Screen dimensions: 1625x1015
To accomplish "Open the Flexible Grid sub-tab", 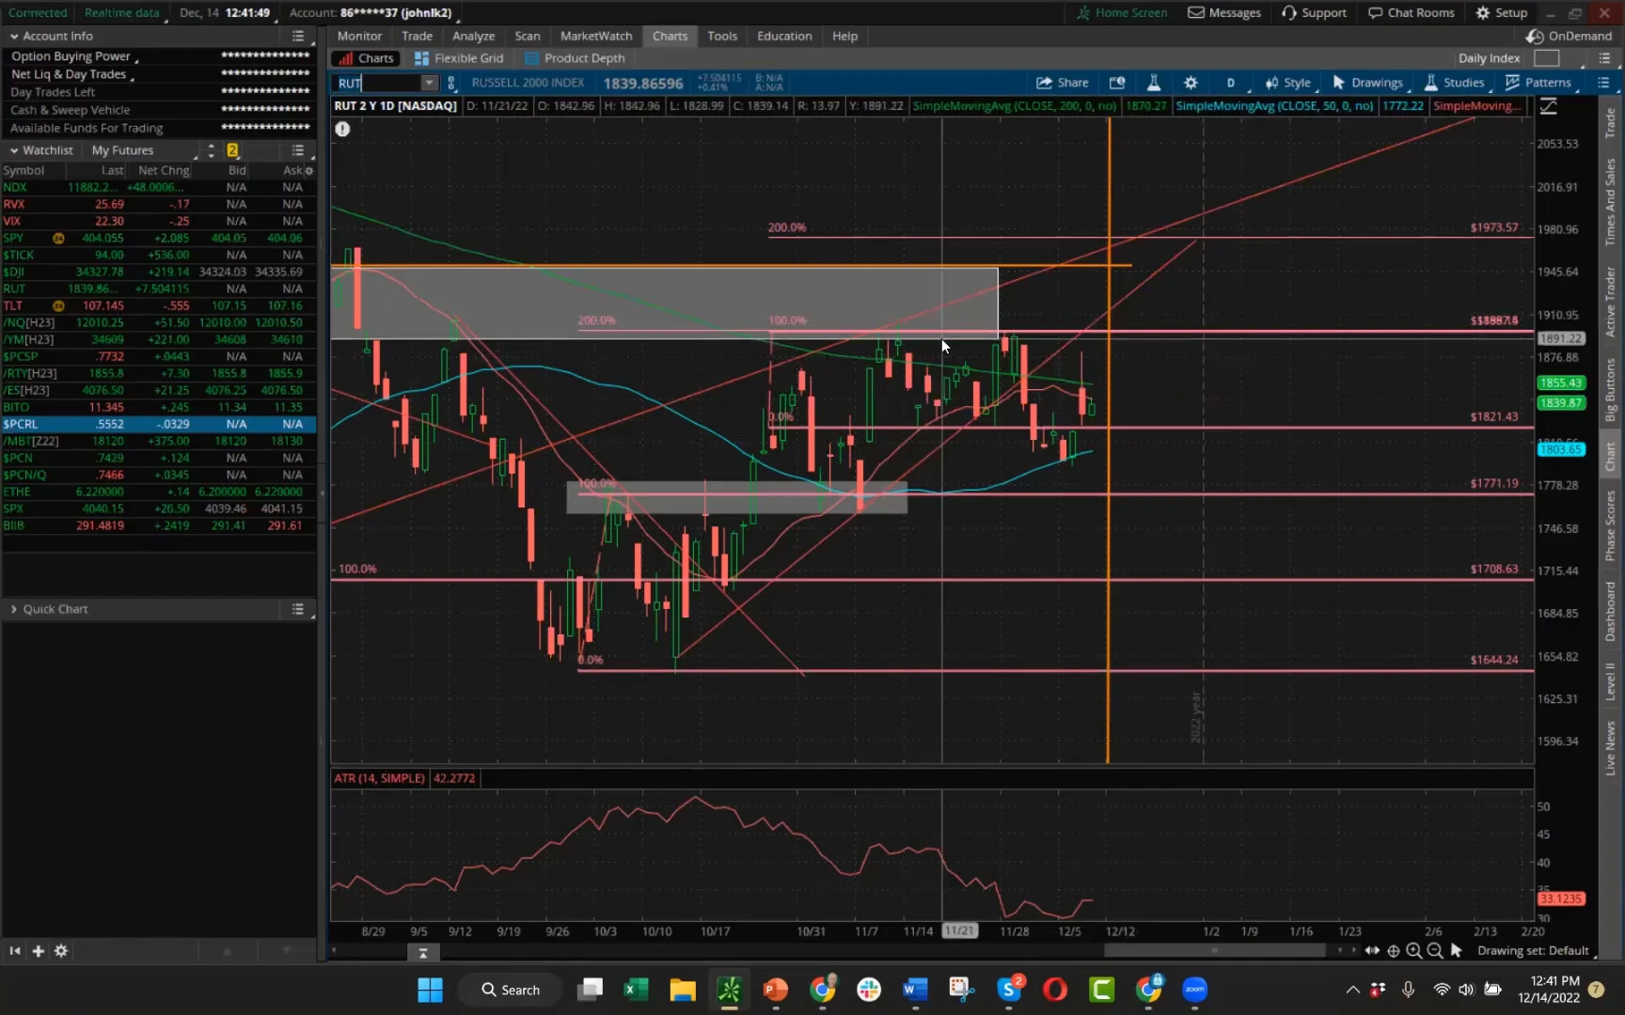I will pyautogui.click(x=460, y=58).
